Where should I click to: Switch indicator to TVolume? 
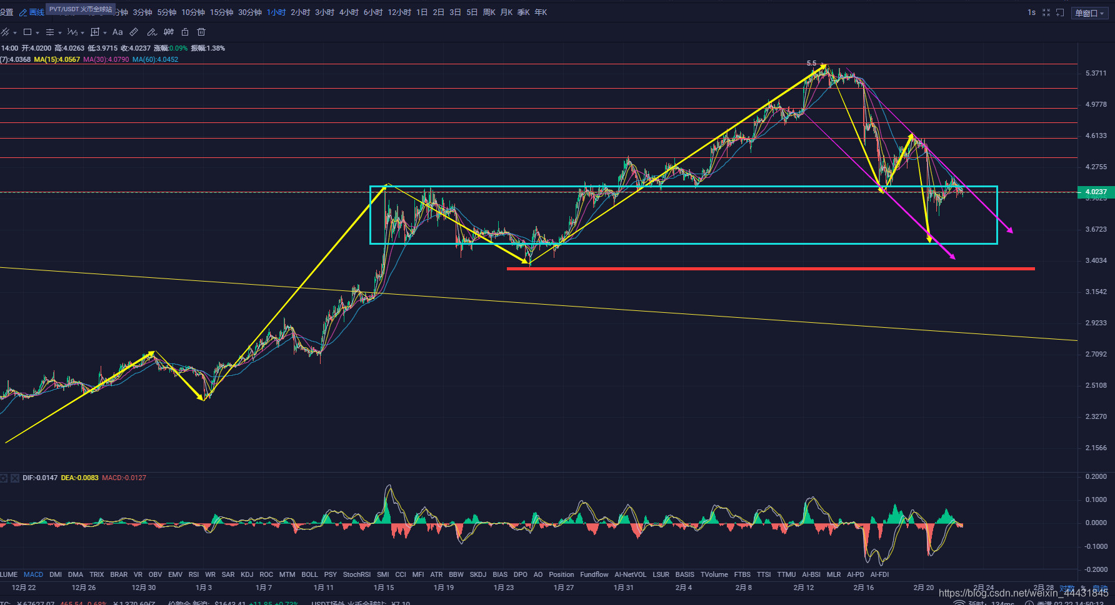click(x=714, y=574)
